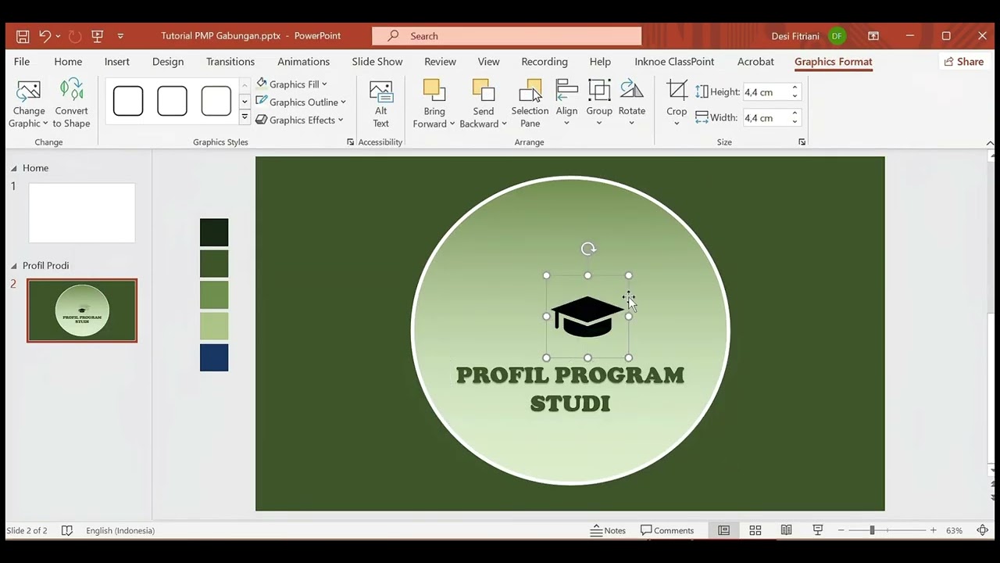
Task: Open Ribbon Display Options icon
Action: point(873,36)
